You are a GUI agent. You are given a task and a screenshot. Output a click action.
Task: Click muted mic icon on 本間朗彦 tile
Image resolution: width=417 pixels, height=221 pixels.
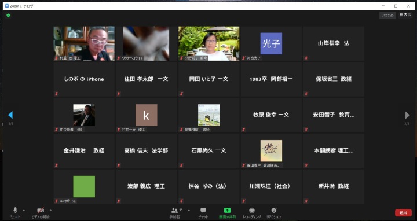coord(306,165)
